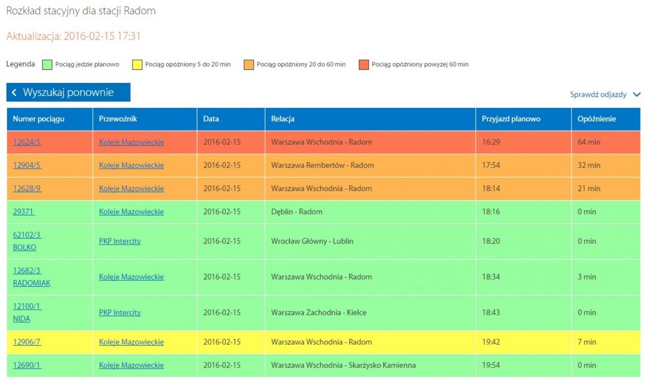Open train 12904/5 details

point(27,165)
